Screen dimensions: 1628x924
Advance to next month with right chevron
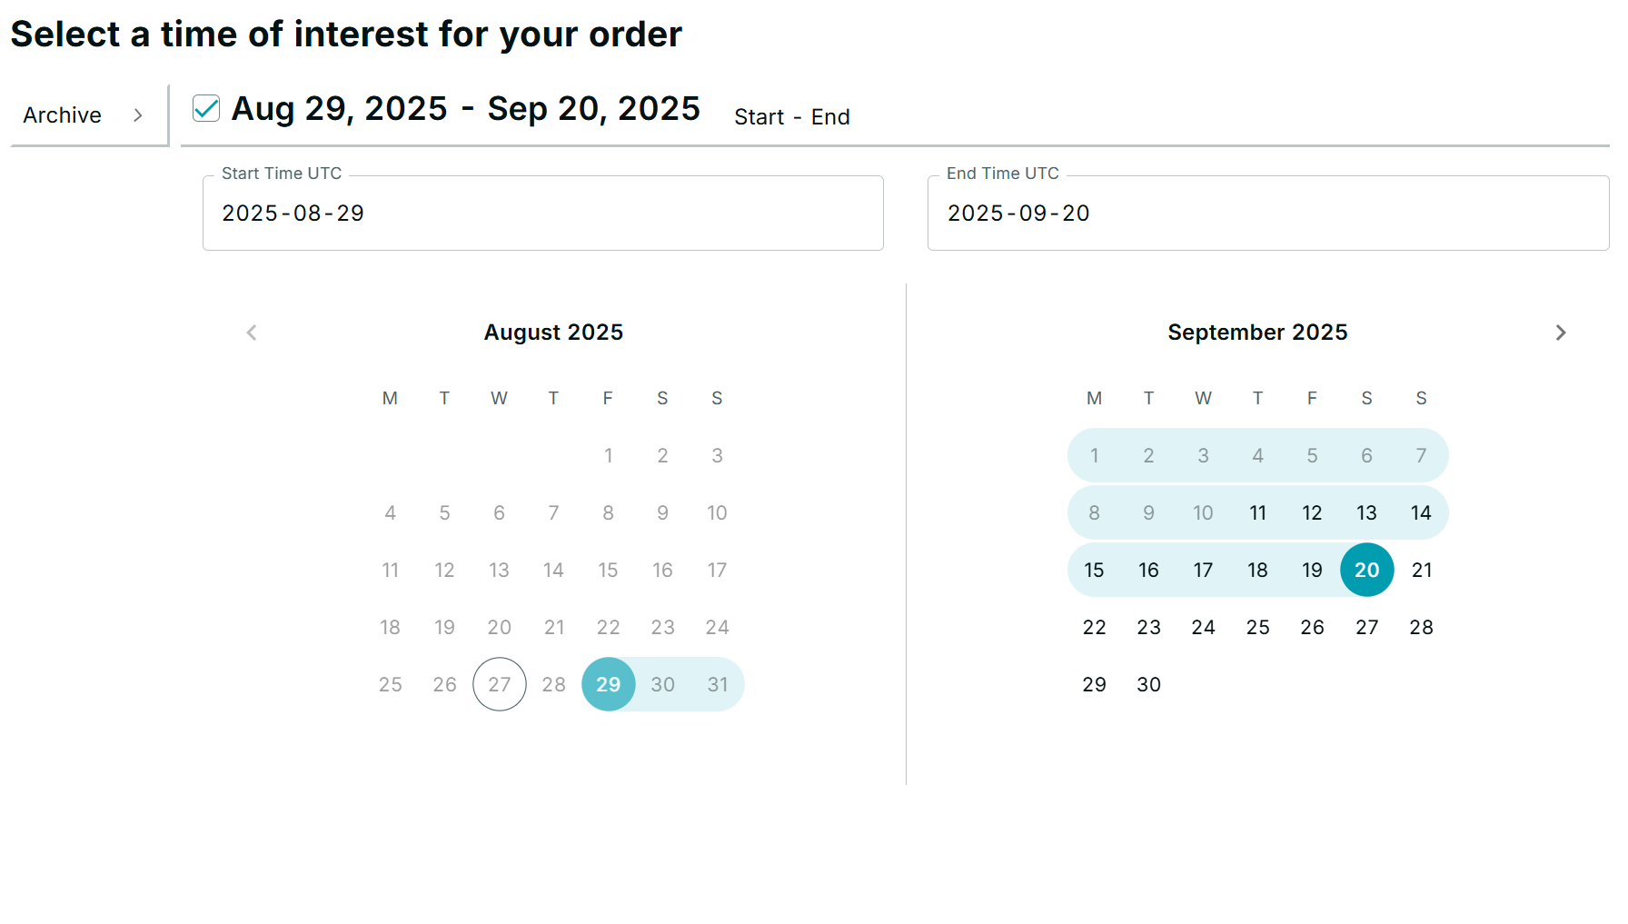coord(1560,333)
